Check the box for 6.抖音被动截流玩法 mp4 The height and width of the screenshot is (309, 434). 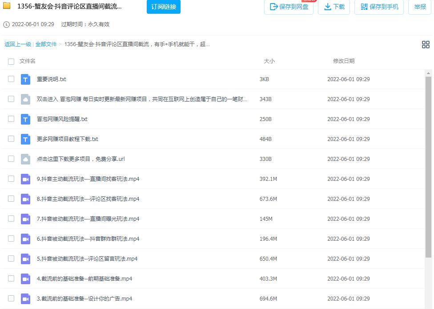pos(11,239)
